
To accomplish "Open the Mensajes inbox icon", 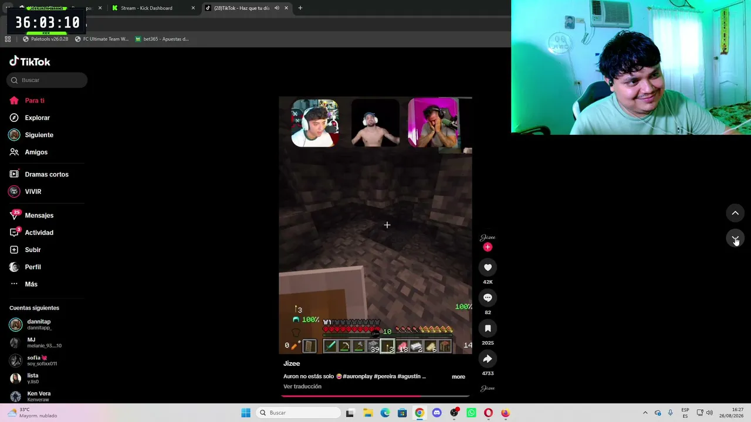I will tap(14, 215).
